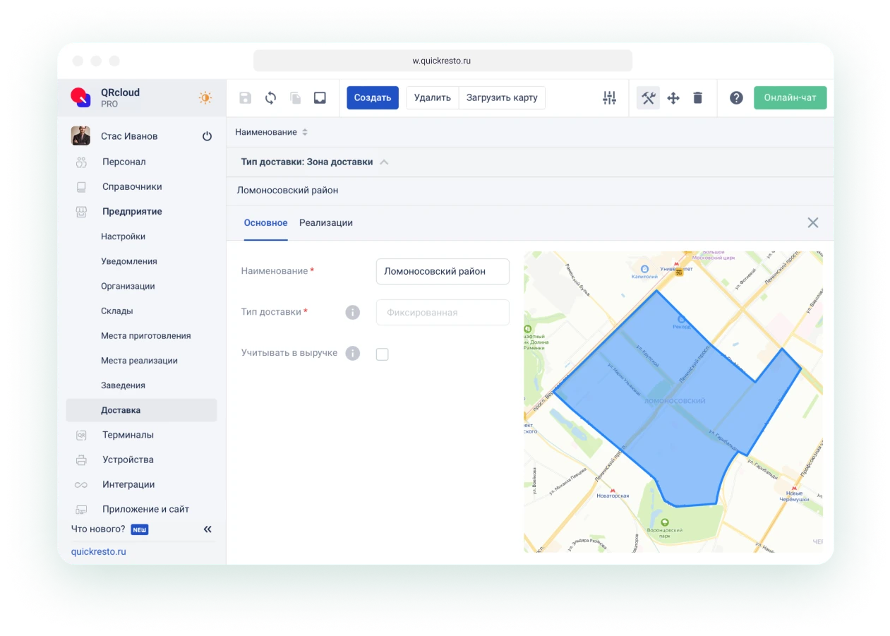Click the copy documents icon in toolbar
Screen dimensions: 890x636
pos(295,98)
